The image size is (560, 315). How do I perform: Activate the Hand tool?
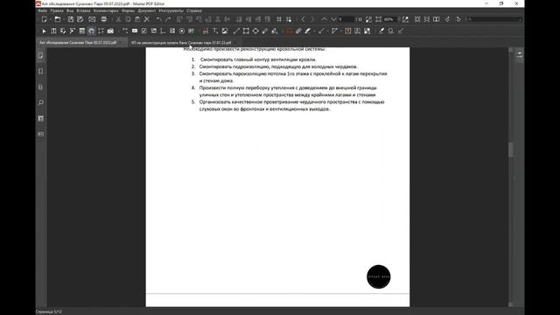91,31
